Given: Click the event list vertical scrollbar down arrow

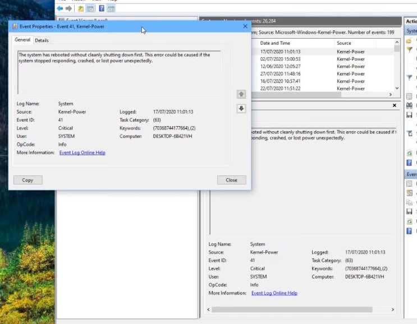Looking at the screenshot, I should click(397, 88).
